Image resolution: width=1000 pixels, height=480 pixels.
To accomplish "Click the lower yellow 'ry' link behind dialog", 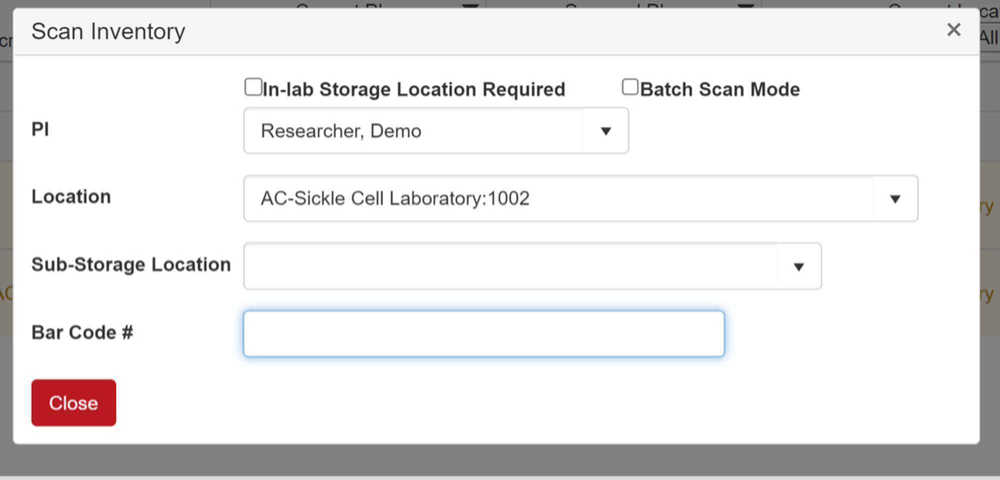I will pyautogui.click(x=987, y=293).
